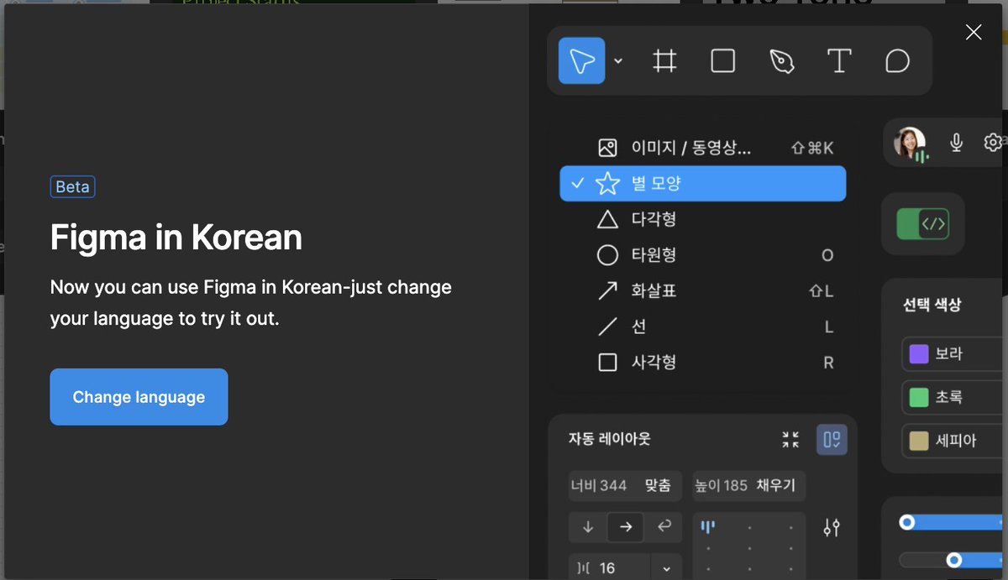This screenshot has height=580, width=1008.
Task: Toggle the microphone icon
Action: (956, 143)
